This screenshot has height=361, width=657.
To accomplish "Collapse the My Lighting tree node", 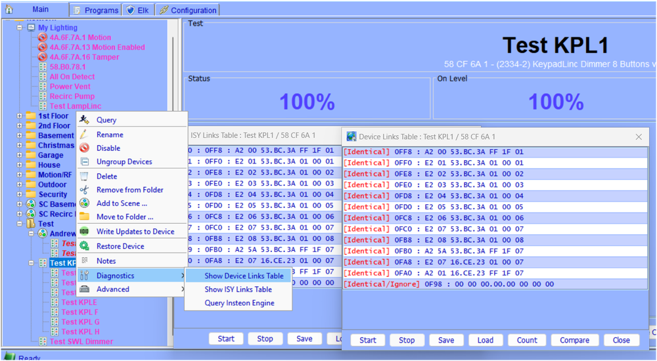I will (20, 28).
